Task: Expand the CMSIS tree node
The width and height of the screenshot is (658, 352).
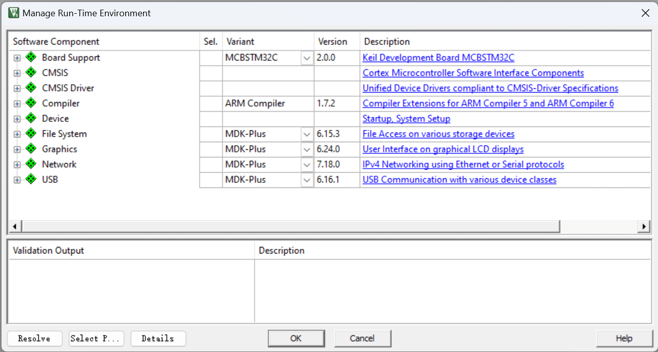Action: (x=17, y=73)
